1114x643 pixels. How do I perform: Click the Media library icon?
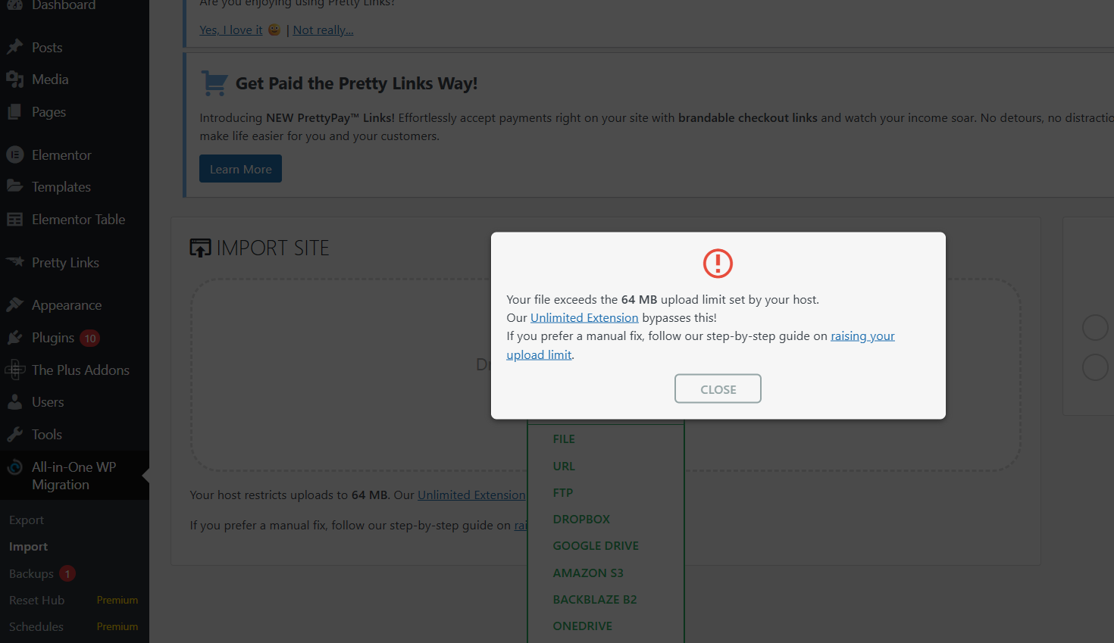tap(15, 80)
